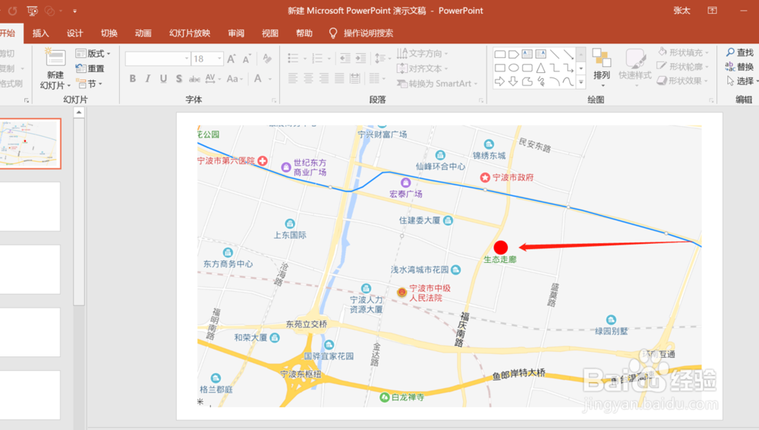Select the vertical text box shape
This screenshot has width=759, height=430.
click(540, 54)
